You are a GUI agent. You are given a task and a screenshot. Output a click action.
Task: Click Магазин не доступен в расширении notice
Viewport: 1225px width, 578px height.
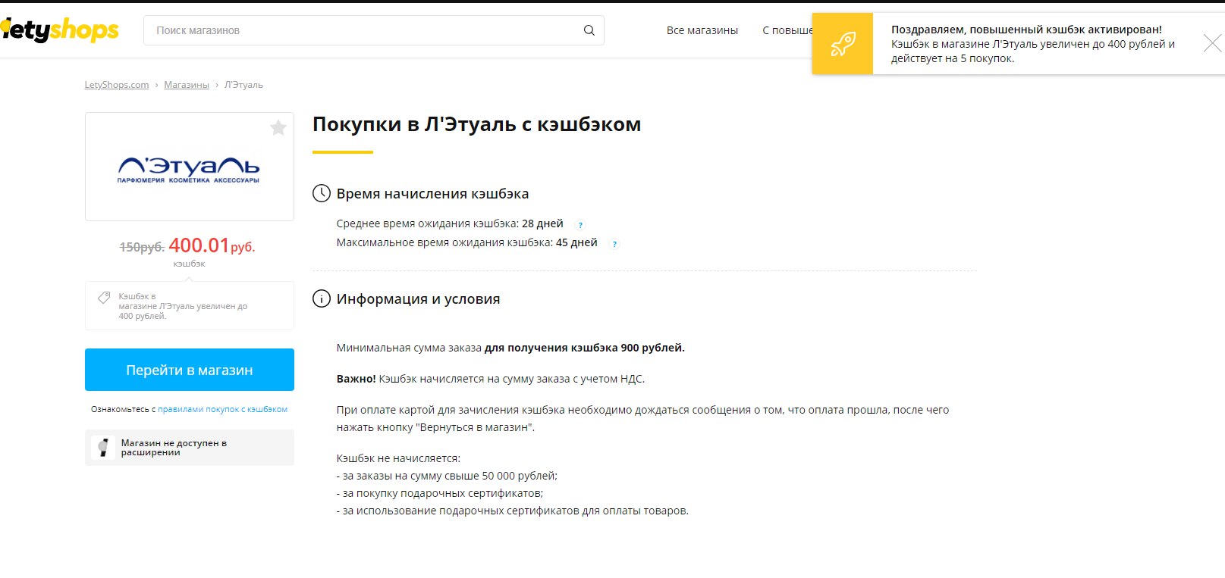(x=190, y=448)
